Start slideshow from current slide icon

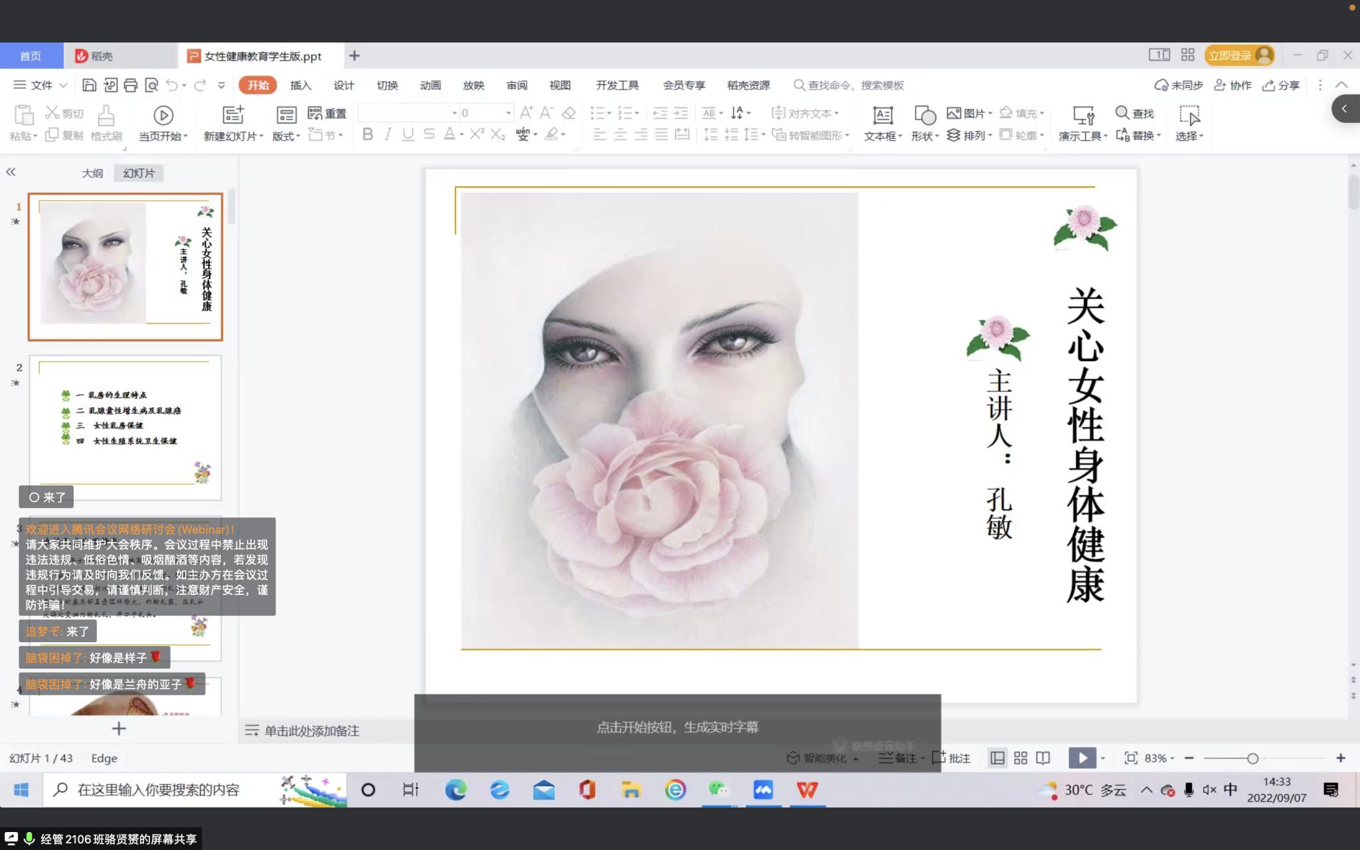163,116
